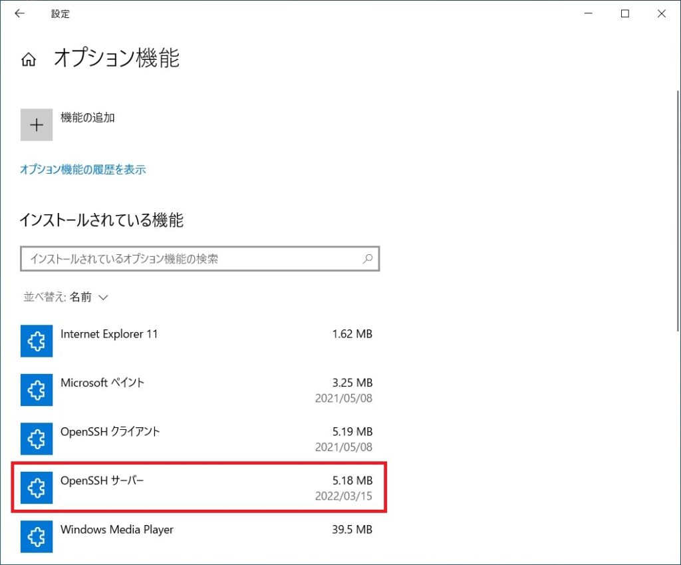Click the OpenSSH サーバー feature icon

click(37, 488)
